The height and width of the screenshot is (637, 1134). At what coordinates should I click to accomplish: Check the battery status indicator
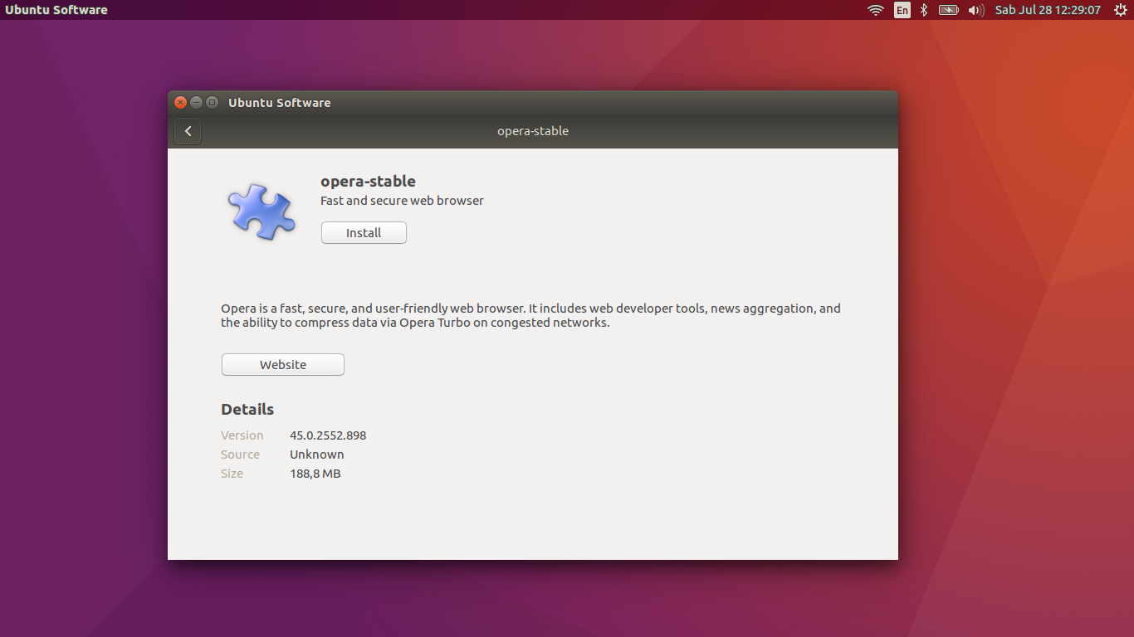point(948,10)
